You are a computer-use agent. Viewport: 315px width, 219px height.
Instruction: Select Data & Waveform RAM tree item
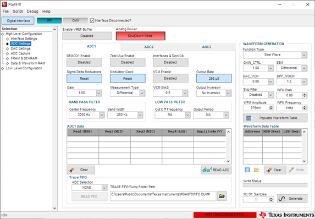tap(27, 63)
